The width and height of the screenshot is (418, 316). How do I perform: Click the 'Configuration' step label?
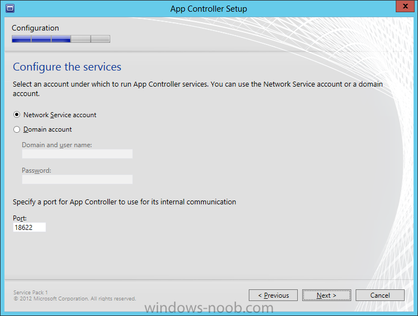(35, 28)
